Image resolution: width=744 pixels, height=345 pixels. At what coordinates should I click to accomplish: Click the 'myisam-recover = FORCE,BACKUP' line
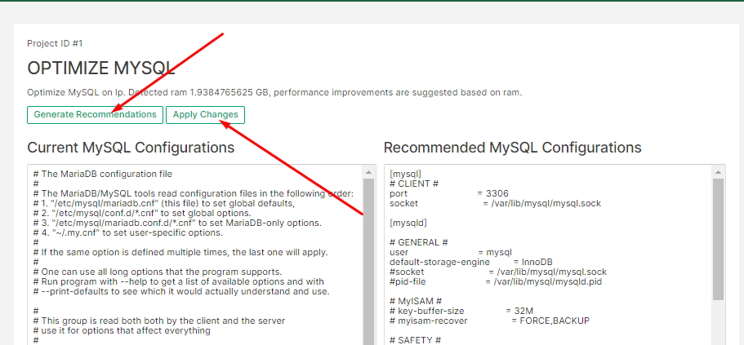click(490, 321)
